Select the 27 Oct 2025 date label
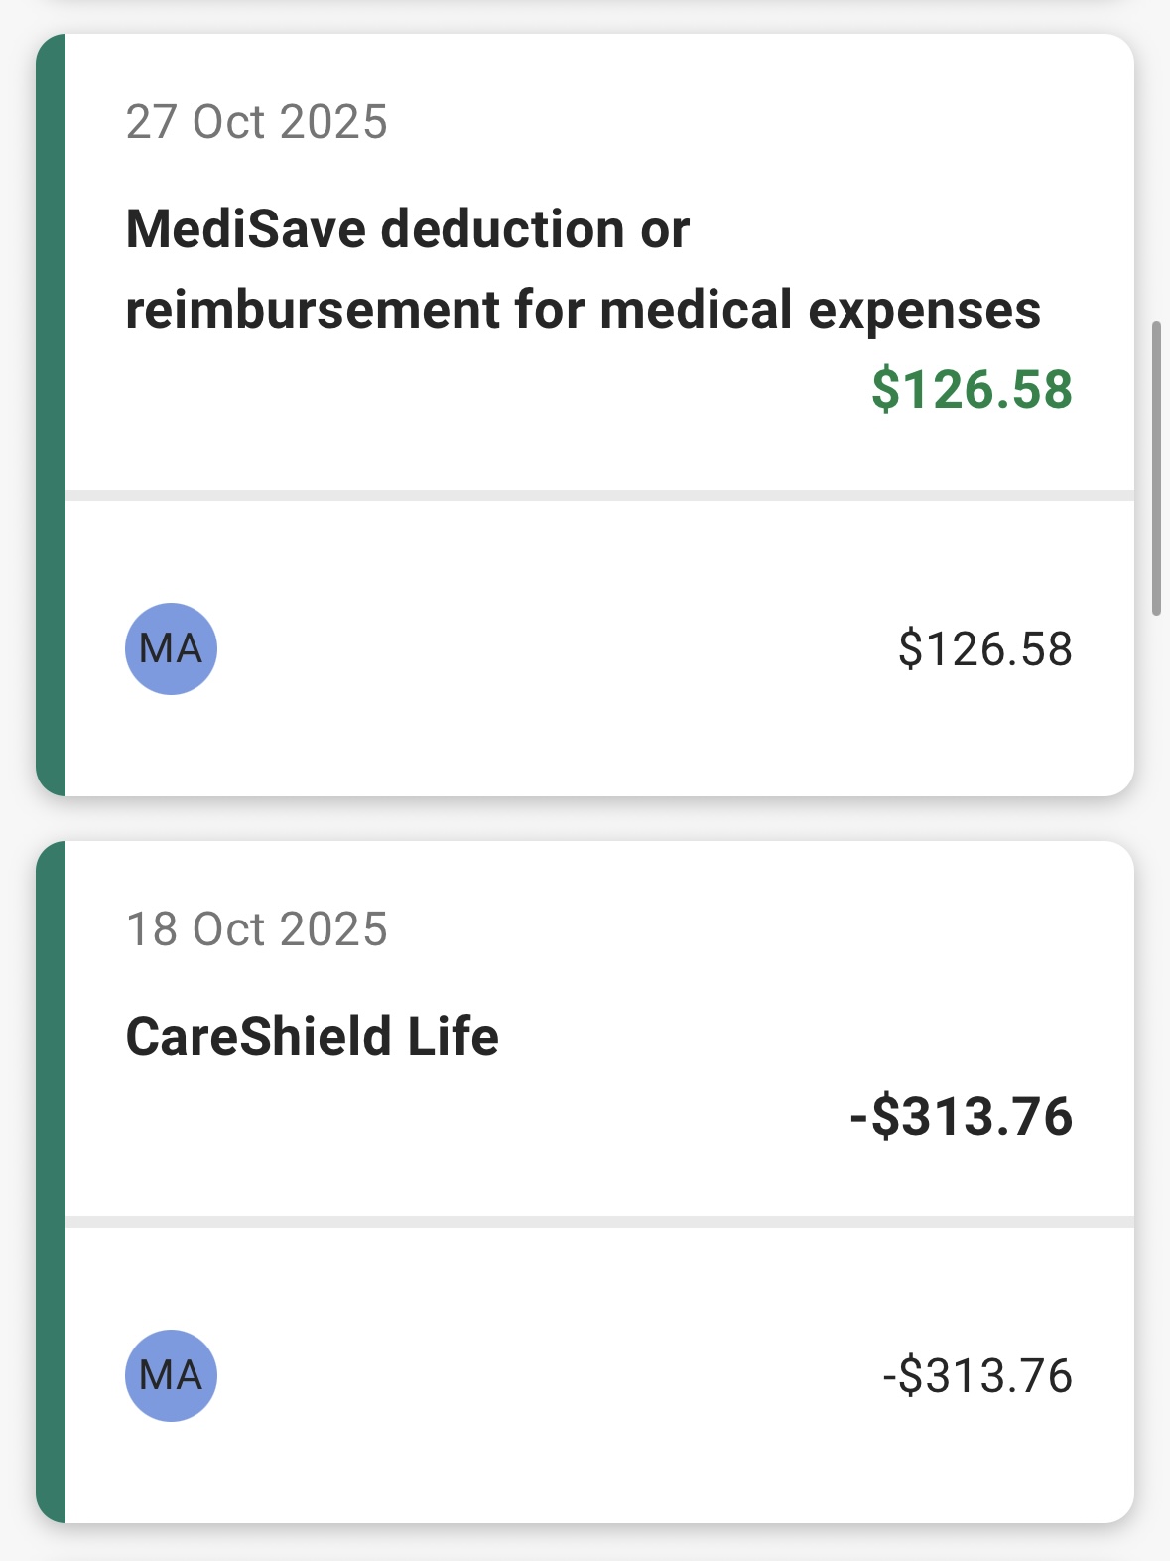Screen dimensions: 1170x1561 (256, 122)
